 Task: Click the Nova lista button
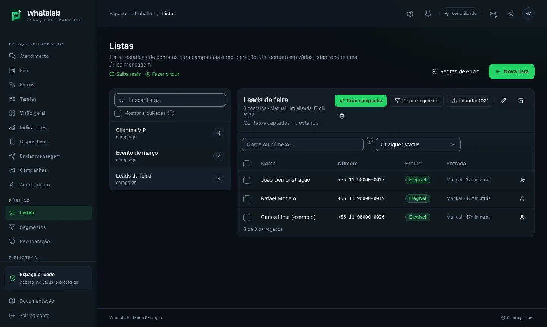coord(511,71)
